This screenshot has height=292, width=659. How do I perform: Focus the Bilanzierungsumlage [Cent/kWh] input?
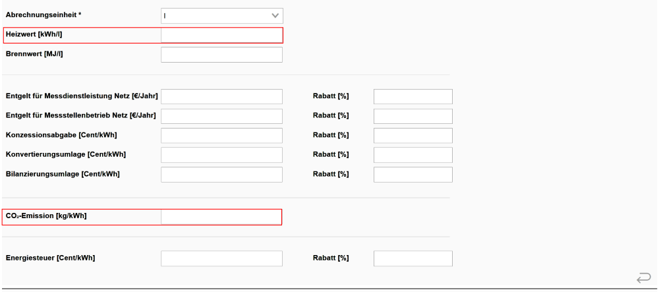[221, 174]
